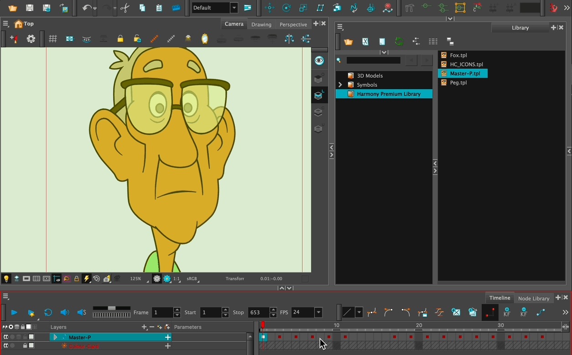Click the Delete Keyframe (KF minus) button
Screen dimensions: 572x355
coord(524,312)
